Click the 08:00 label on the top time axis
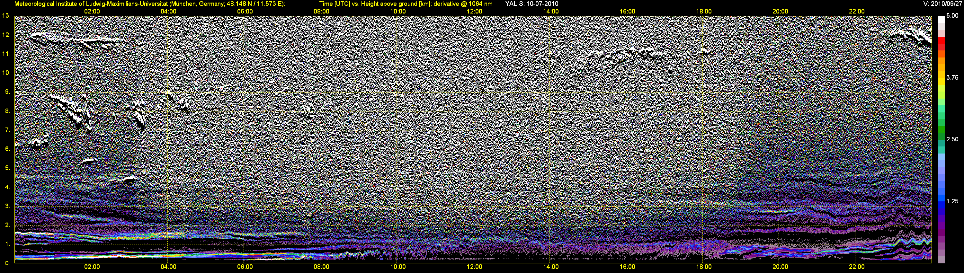The image size is (964, 273). (321, 12)
